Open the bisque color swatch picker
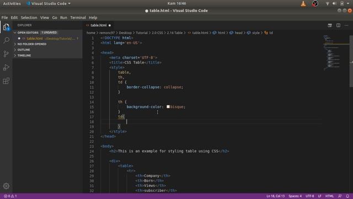Screen dimensions: 353x199 point(168,107)
